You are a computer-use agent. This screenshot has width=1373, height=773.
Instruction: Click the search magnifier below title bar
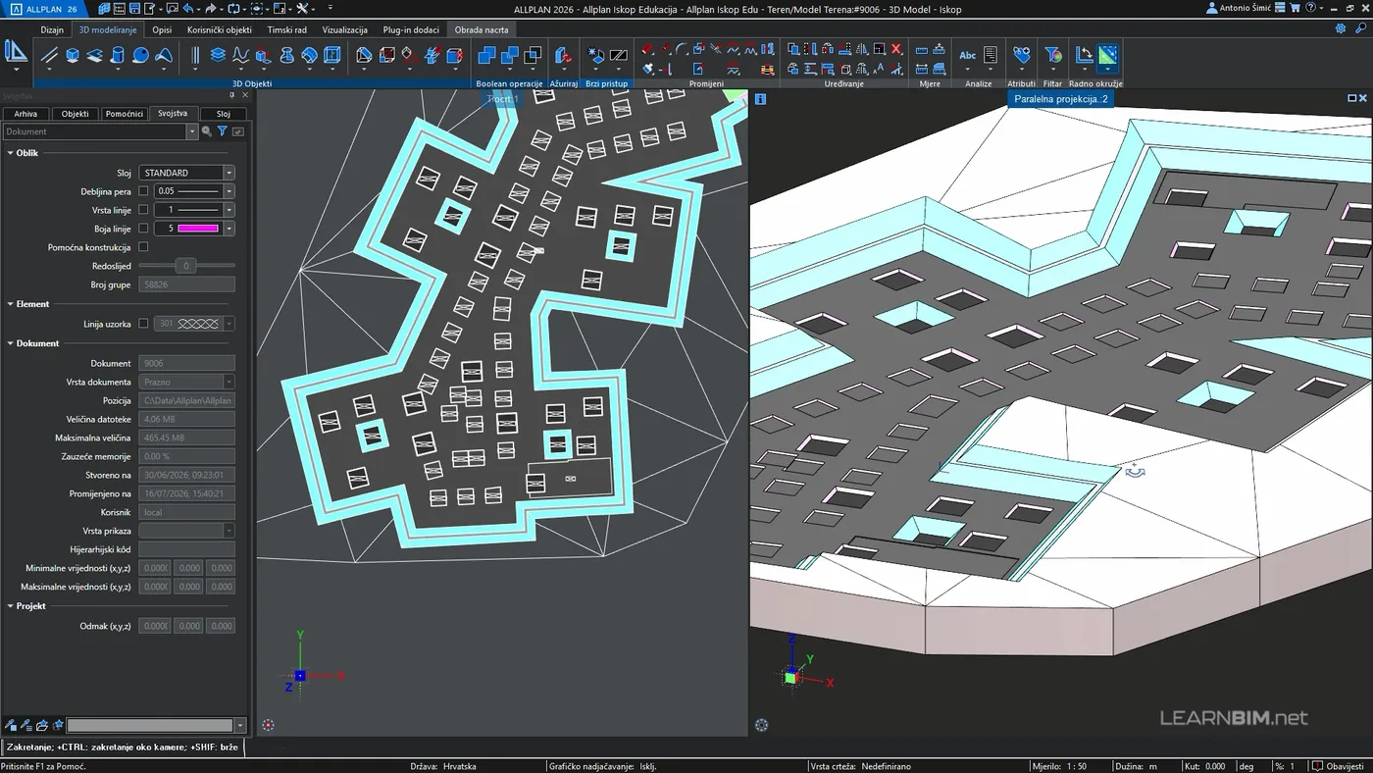(1360, 29)
